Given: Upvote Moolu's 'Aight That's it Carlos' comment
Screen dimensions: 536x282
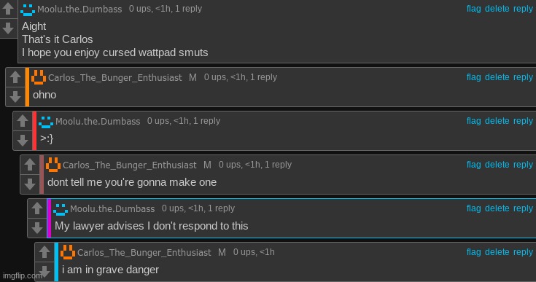Looking at the screenshot, I should pos(8,8).
